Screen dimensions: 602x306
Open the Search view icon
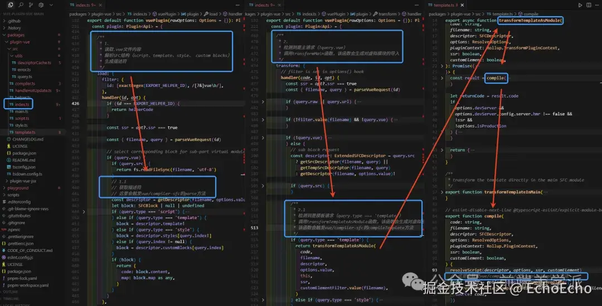pos(21,5)
